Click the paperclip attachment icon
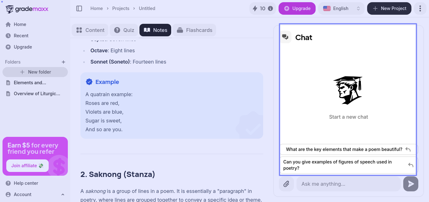 tap(286, 184)
